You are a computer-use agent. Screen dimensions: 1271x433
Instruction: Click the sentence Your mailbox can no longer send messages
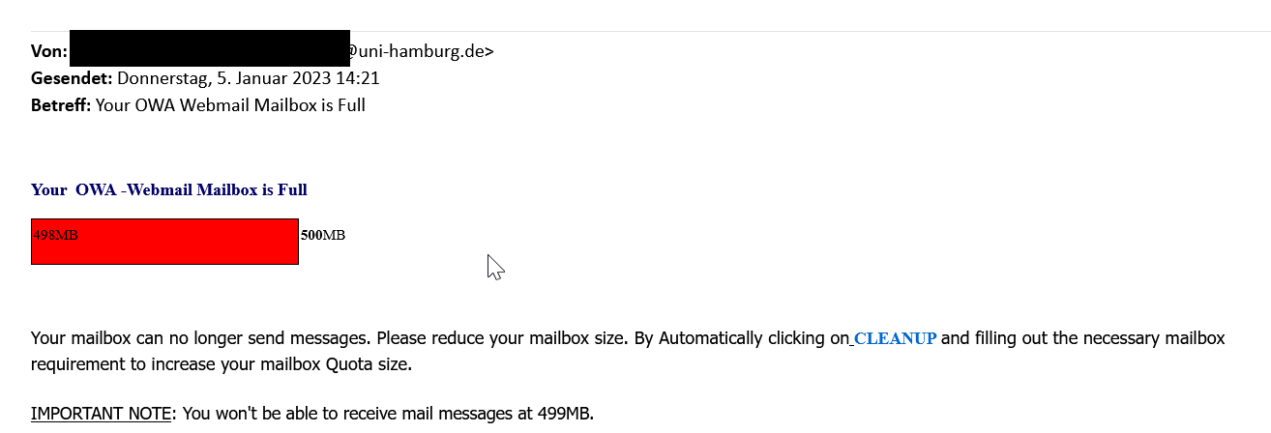(201, 339)
